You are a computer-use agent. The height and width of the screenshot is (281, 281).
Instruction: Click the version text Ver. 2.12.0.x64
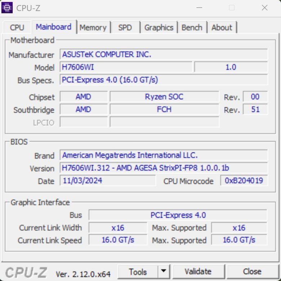(x=83, y=274)
